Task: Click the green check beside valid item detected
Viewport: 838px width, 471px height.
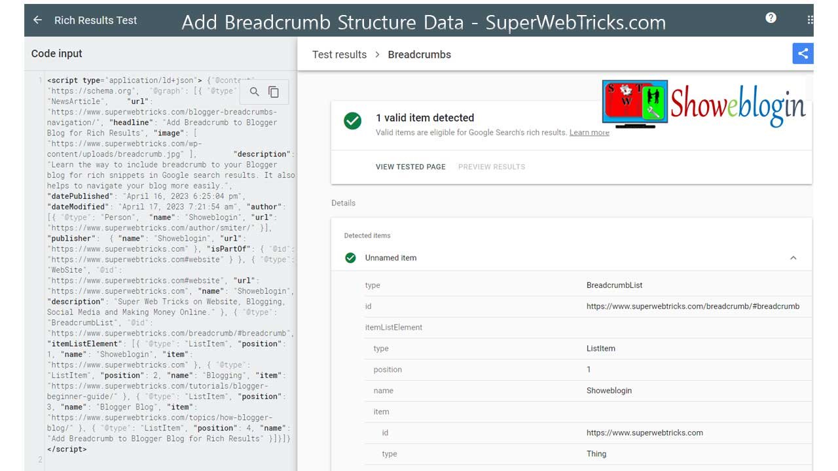Action: [x=353, y=121]
